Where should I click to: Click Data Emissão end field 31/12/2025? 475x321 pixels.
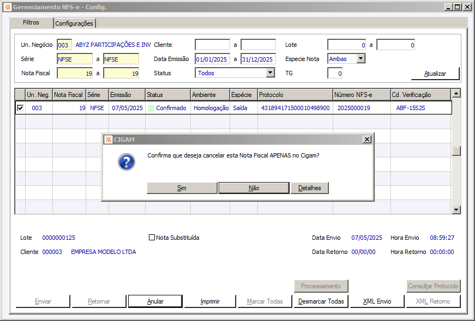(258, 59)
